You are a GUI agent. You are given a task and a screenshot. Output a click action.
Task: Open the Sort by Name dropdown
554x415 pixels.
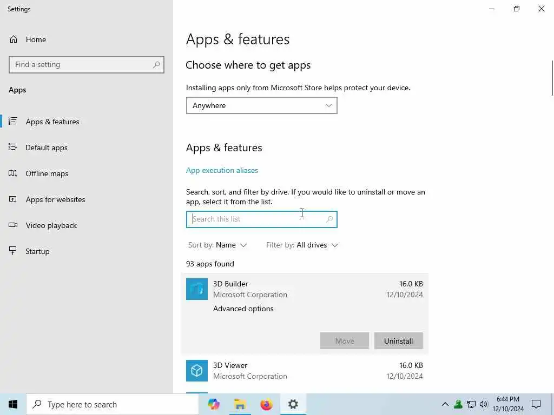(x=217, y=245)
